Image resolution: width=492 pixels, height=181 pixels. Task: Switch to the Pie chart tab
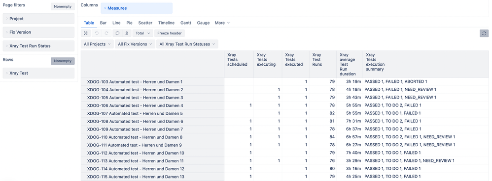[x=129, y=23]
